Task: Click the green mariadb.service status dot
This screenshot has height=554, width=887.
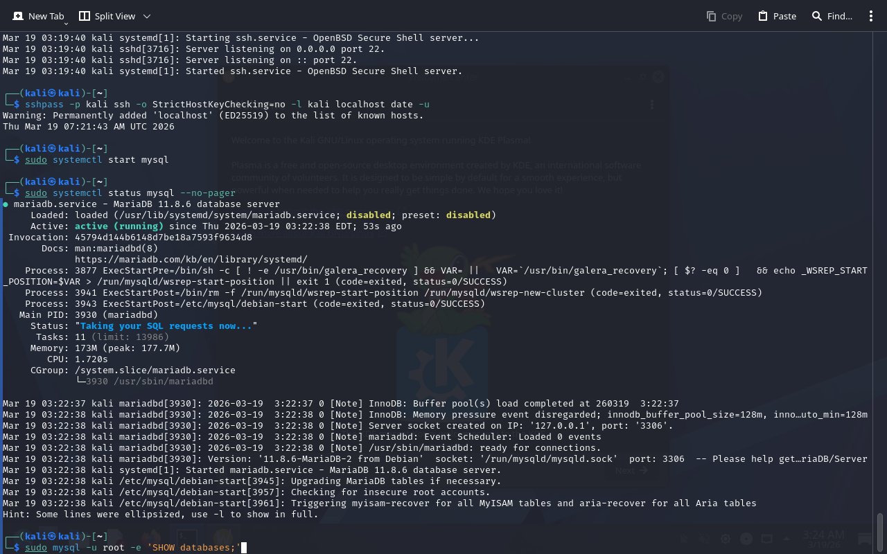Action: point(6,204)
